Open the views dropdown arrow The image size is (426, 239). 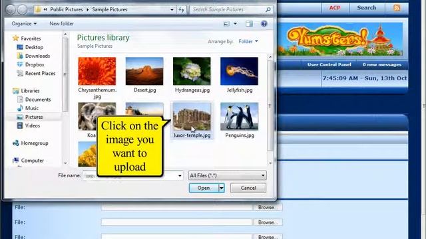[235, 24]
